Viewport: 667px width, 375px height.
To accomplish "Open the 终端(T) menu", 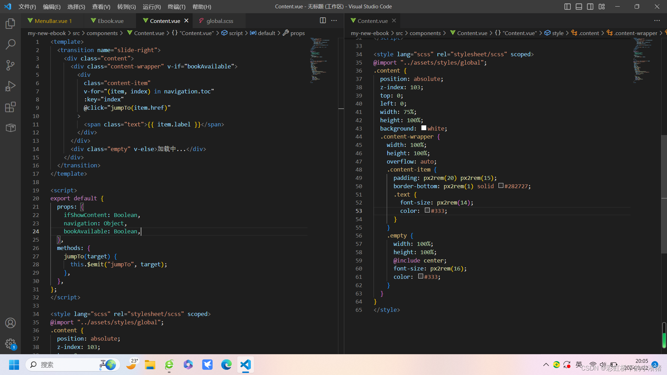I will point(176,7).
